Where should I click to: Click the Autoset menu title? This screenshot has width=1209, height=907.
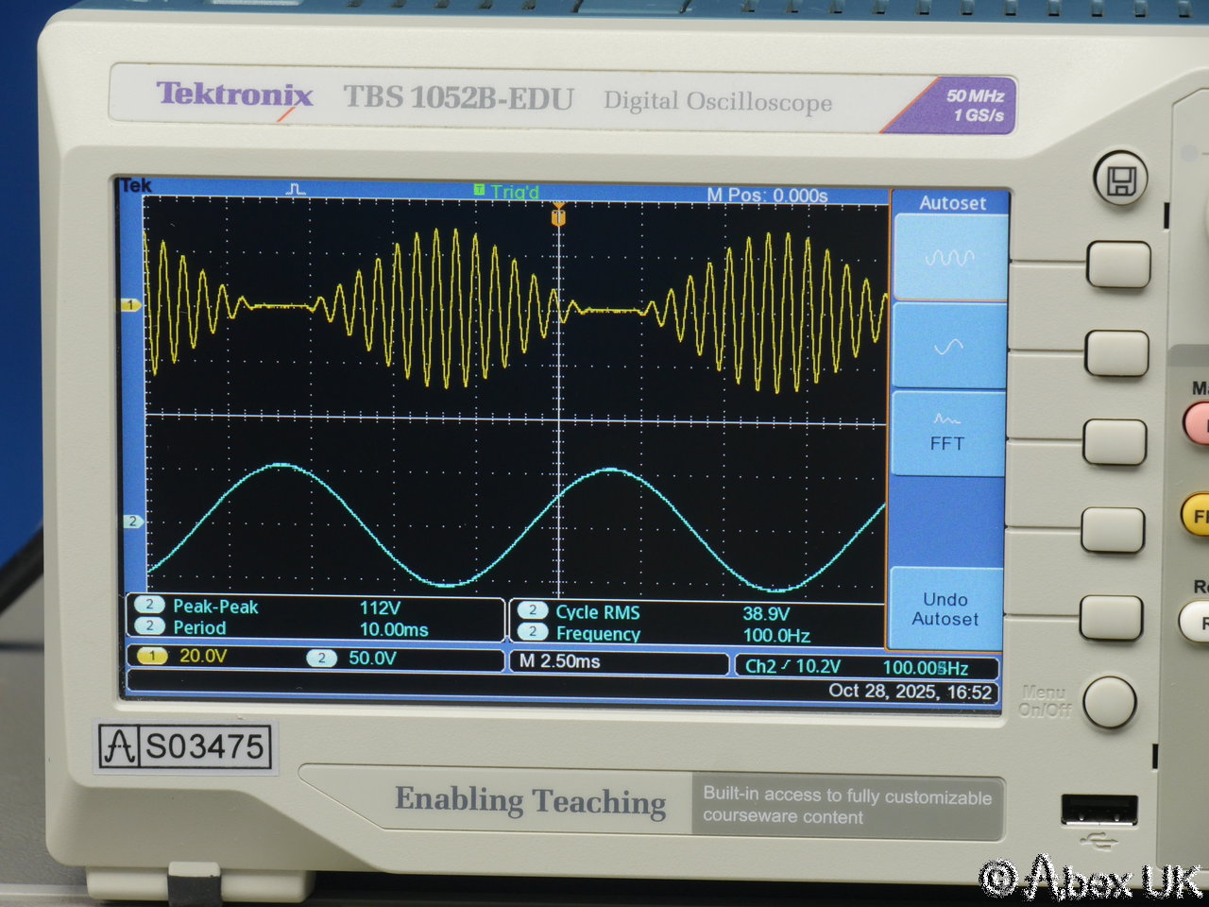click(951, 202)
